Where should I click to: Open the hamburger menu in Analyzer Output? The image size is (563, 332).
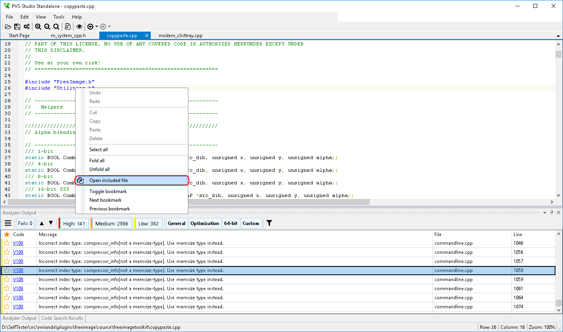(8, 223)
